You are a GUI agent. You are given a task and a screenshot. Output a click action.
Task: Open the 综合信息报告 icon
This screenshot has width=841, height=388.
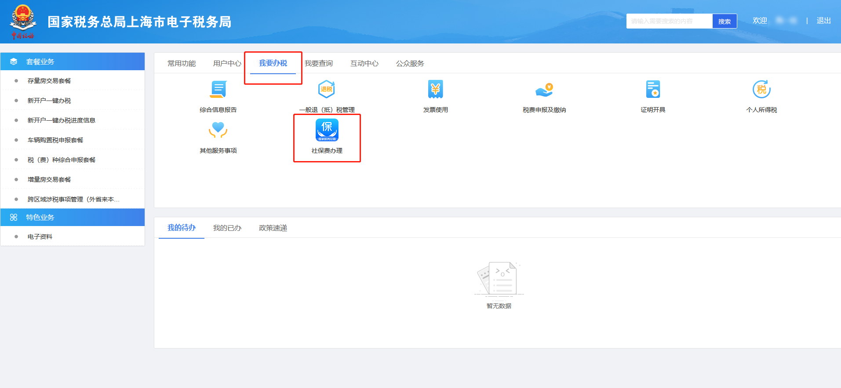point(218,90)
